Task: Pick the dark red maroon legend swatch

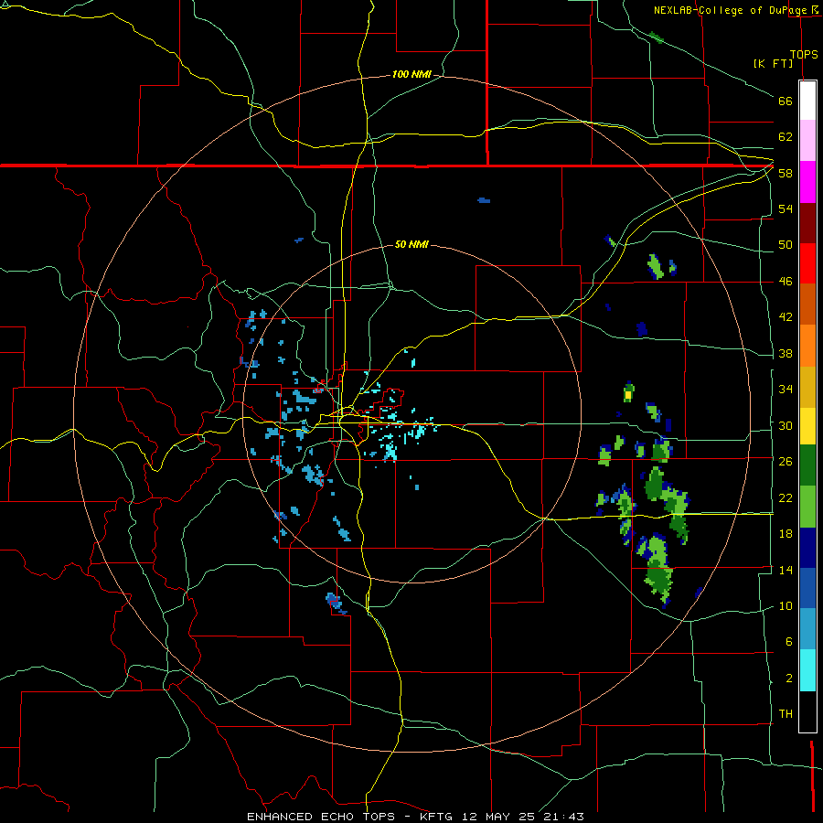Action: (x=807, y=223)
